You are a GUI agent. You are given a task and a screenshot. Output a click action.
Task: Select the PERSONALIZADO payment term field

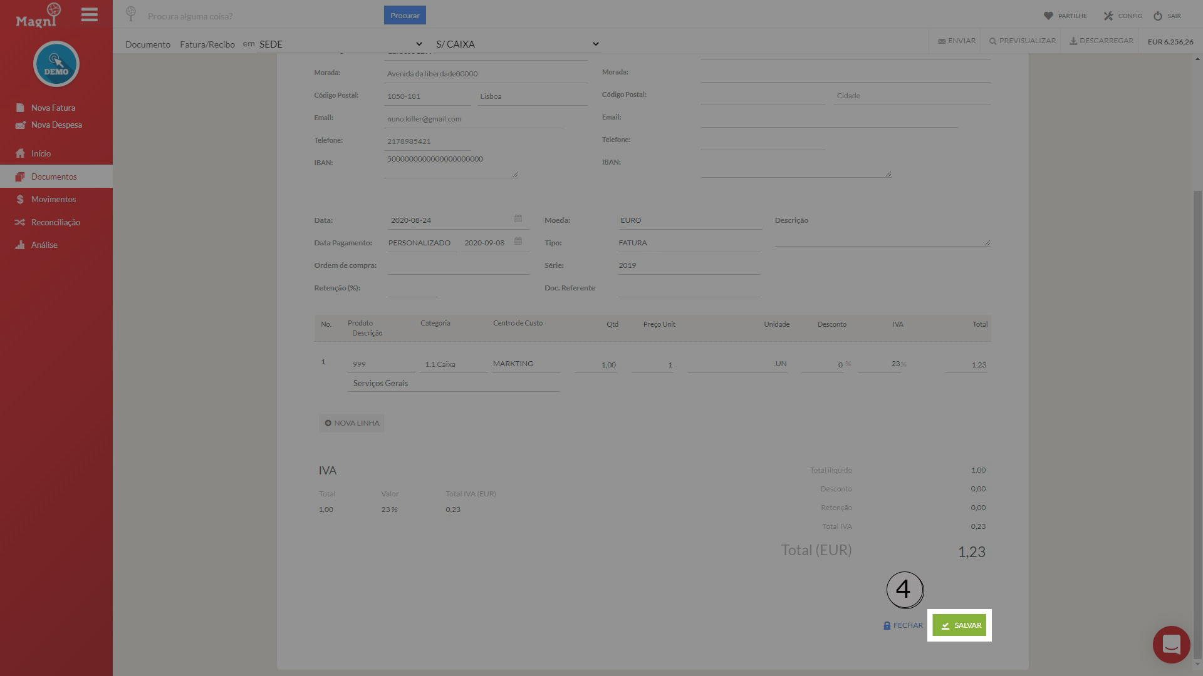tap(421, 243)
